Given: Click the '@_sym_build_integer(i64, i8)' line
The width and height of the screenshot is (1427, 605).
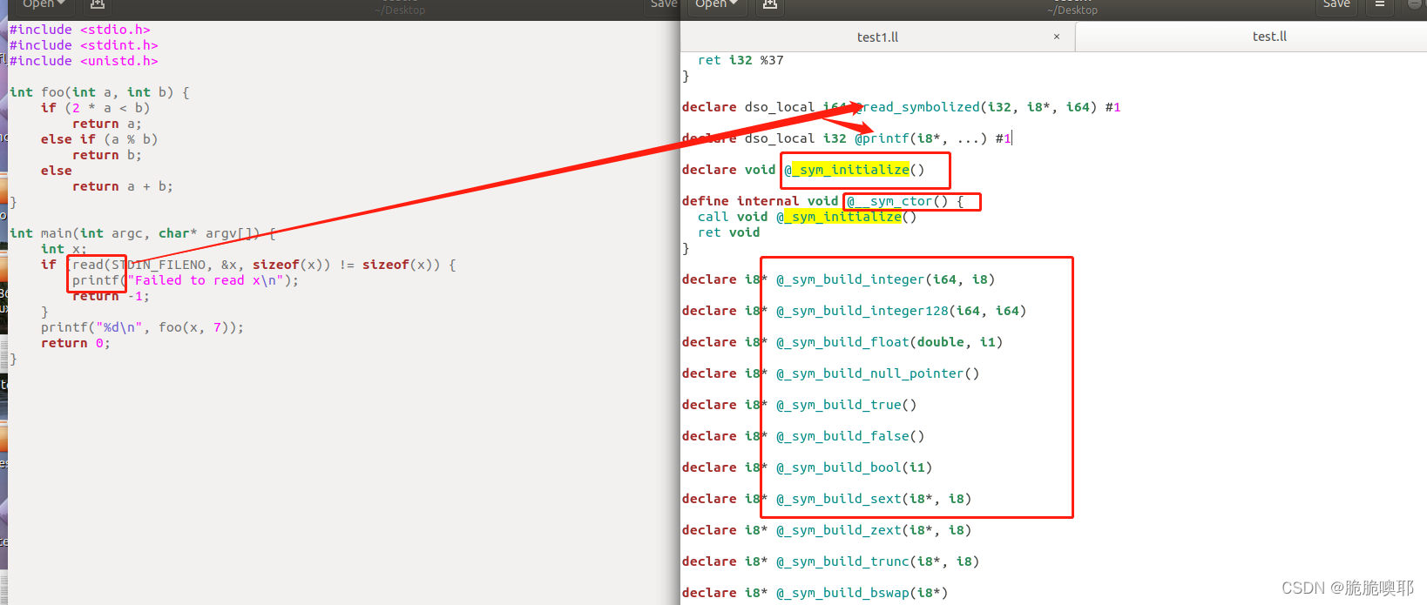Looking at the screenshot, I should point(838,279).
